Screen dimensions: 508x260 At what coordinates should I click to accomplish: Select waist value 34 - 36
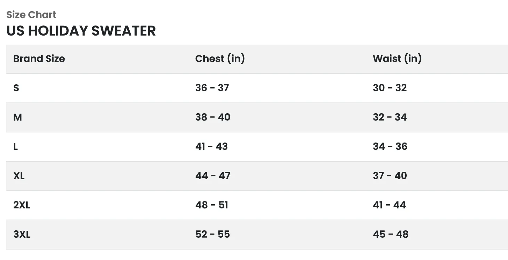click(x=390, y=146)
